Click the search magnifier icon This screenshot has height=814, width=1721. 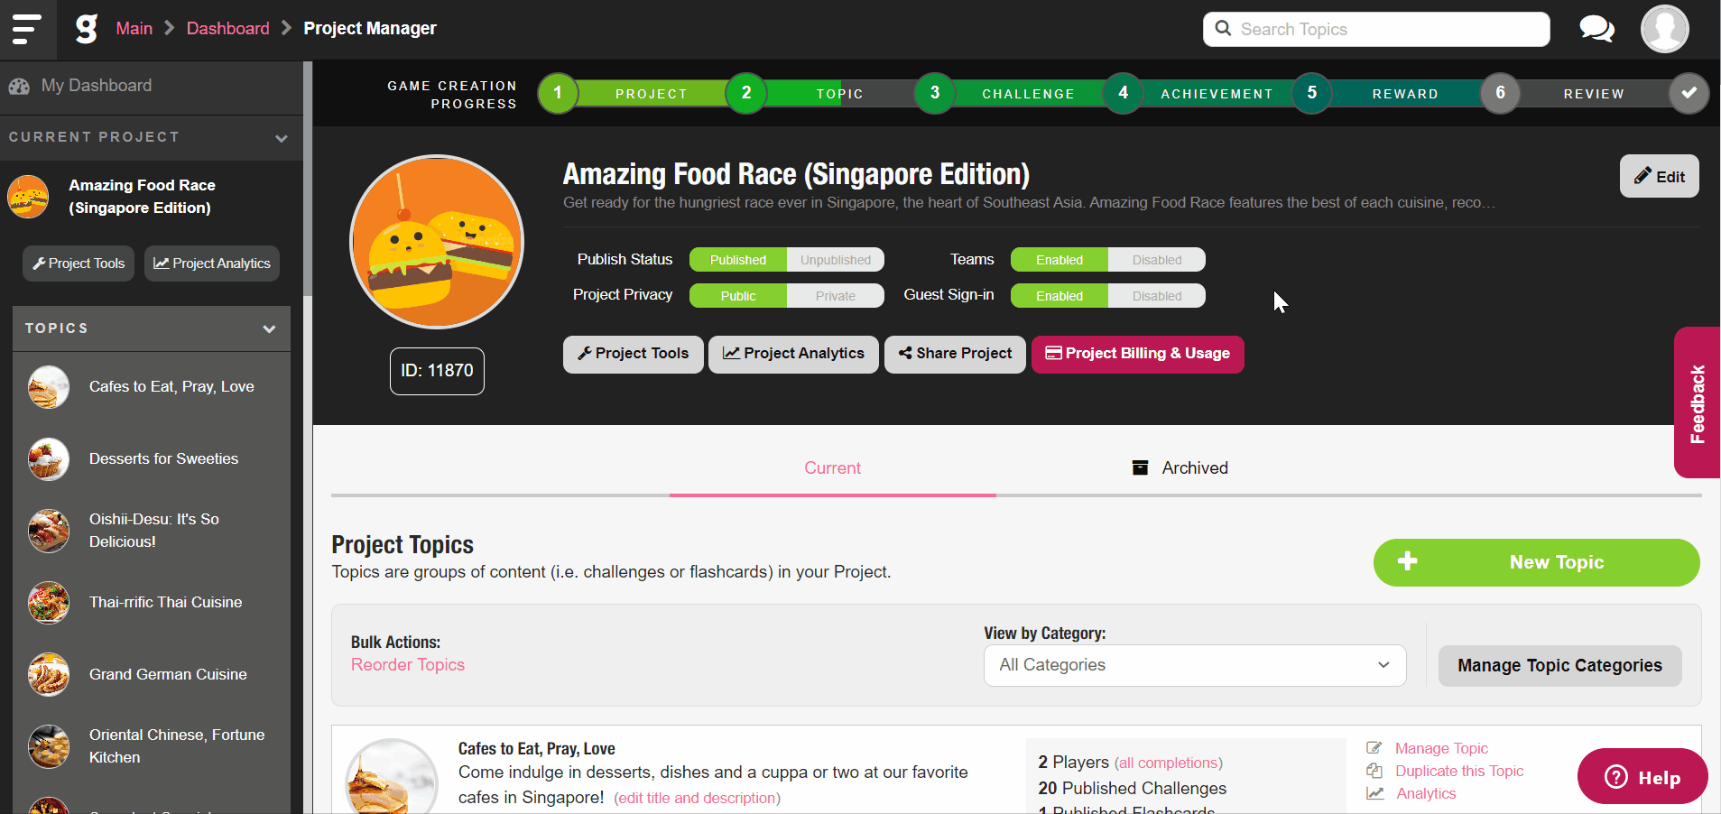click(1223, 29)
